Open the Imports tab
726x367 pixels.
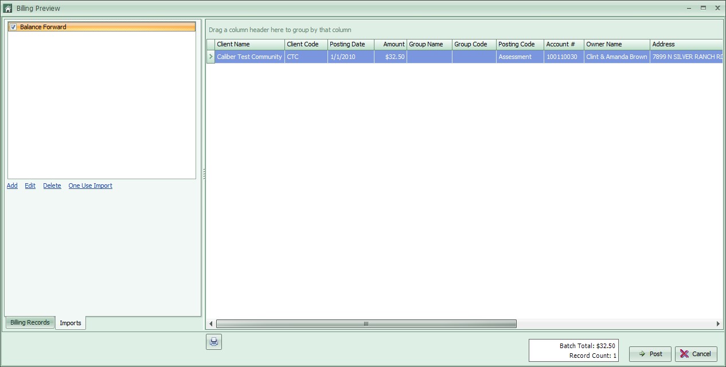point(71,323)
